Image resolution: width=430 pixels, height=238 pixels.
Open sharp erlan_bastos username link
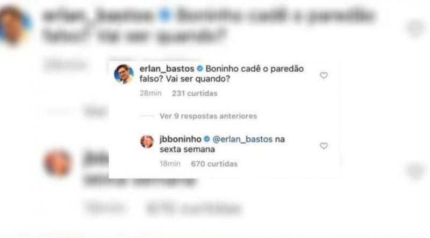[x=167, y=69]
